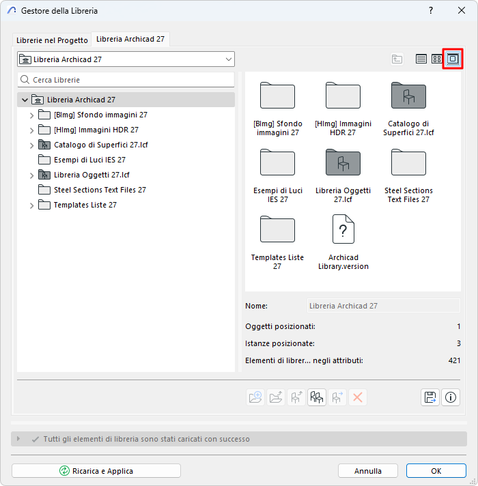Open the Libreria Archicad 27 tab
Image resolution: width=478 pixels, height=486 pixels.
click(x=130, y=39)
